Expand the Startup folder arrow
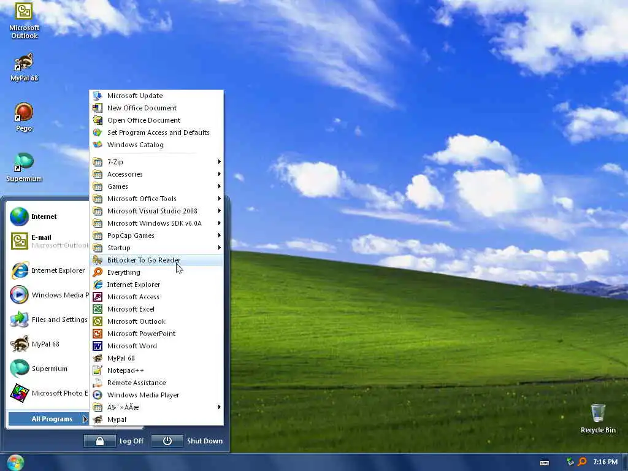This screenshot has height=471, width=628. click(219, 248)
